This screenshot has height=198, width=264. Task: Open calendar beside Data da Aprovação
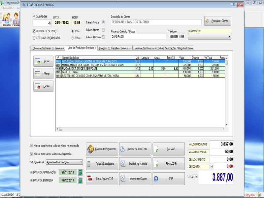coord(80,172)
